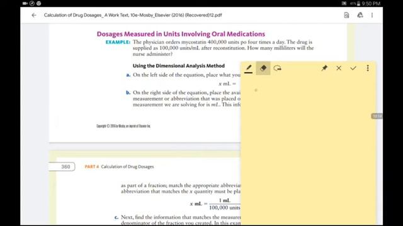The image size is (403, 226).
Task: Click step 'c.' starting with 'Next, find'
Action: click(178, 220)
